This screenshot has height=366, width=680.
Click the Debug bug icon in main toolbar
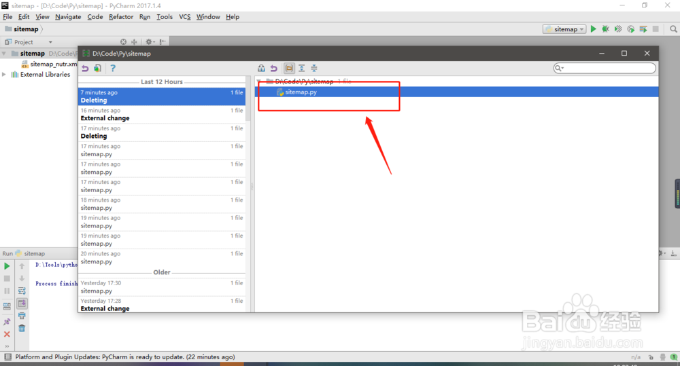point(605,29)
